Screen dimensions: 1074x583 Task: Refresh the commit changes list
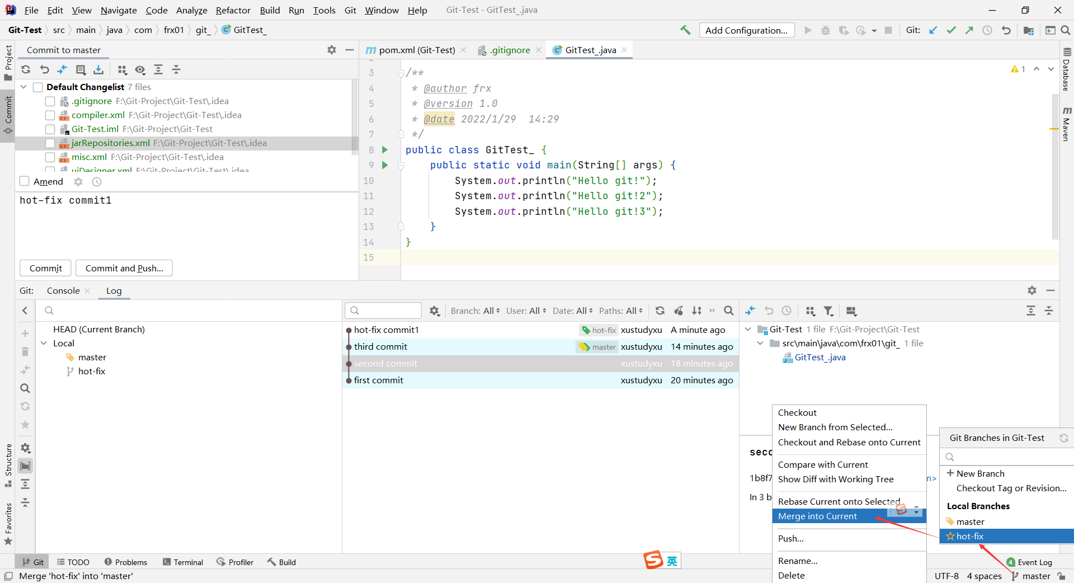(x=26, y=69)
